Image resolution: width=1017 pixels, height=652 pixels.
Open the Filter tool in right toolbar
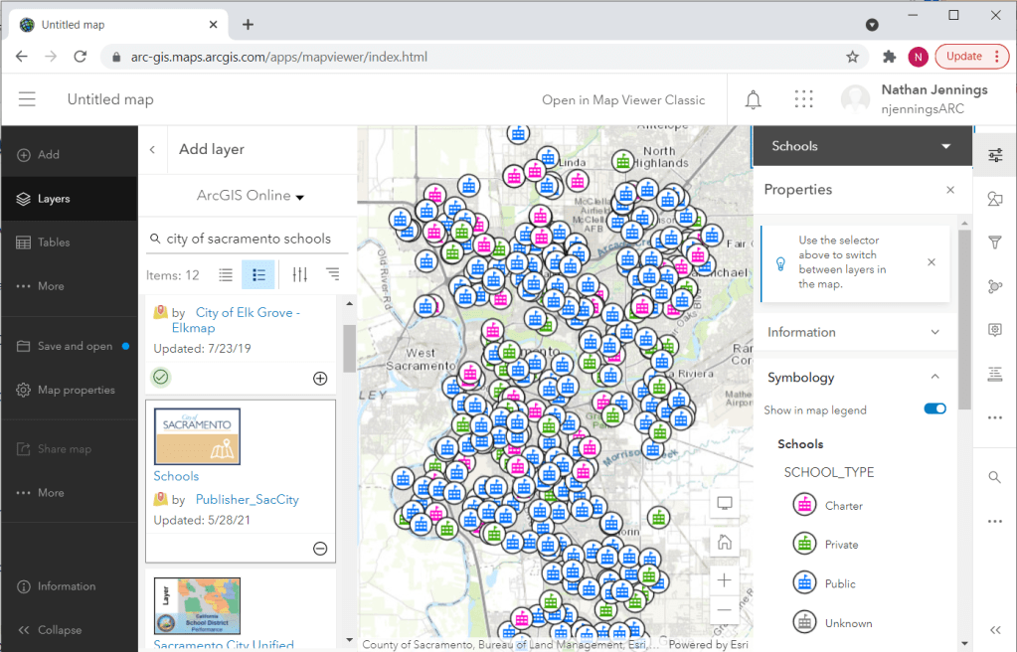[x=995, y=243]
